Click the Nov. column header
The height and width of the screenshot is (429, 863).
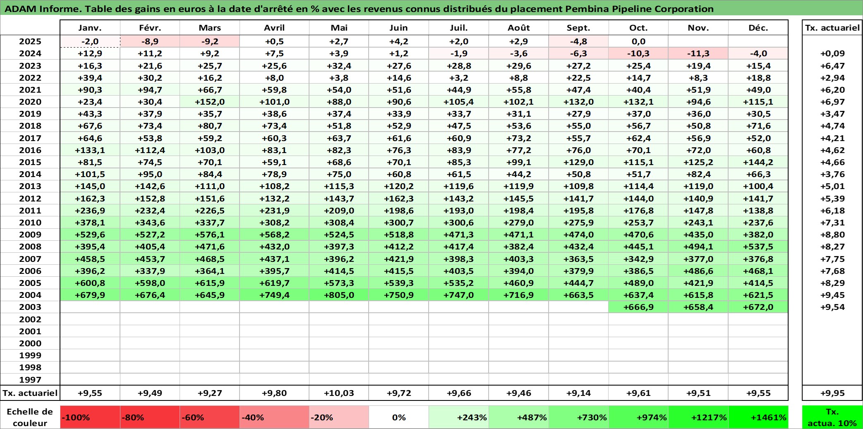click(698, 28)
